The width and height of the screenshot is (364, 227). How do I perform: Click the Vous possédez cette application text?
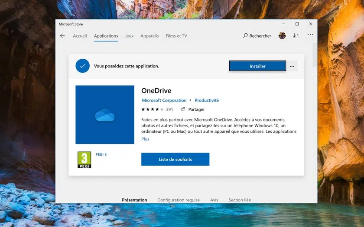[127, 66]
